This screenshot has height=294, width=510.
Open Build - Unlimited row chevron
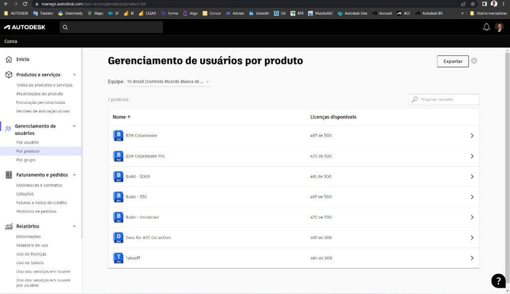[472, 217]
